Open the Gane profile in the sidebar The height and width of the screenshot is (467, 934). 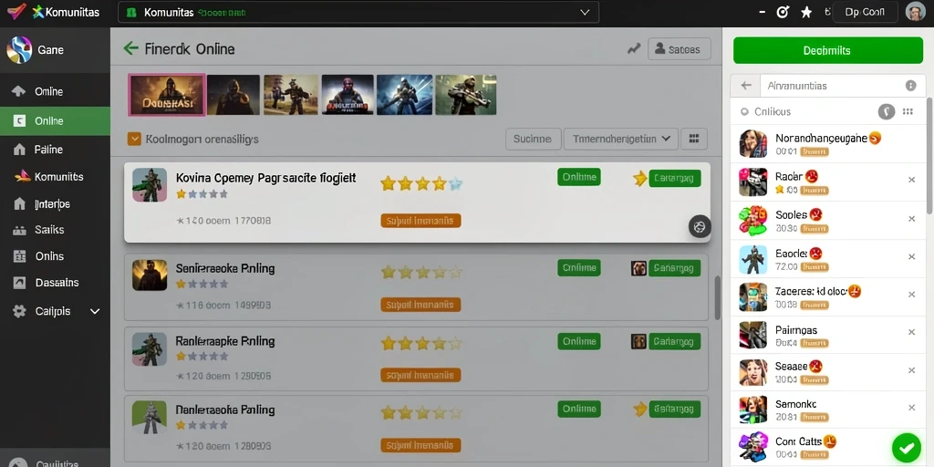click(x=55, y=50)
